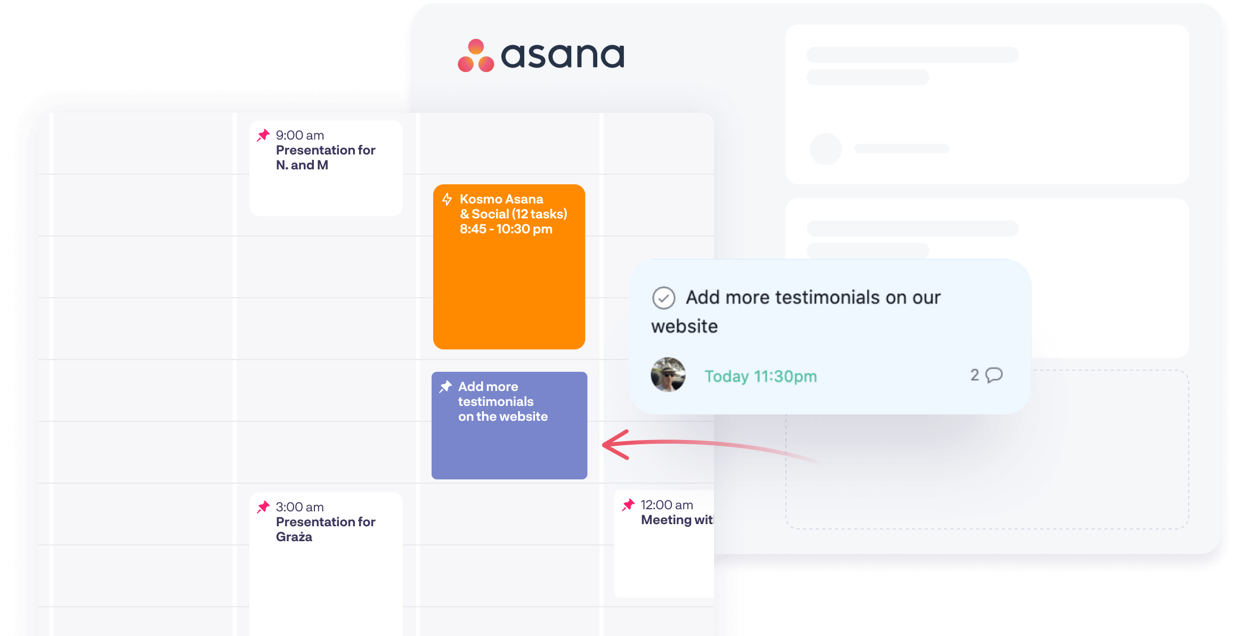1234x636 pixels.
Task: Open comments via the speech bubble icon
Action: click(x=994, y=375)
